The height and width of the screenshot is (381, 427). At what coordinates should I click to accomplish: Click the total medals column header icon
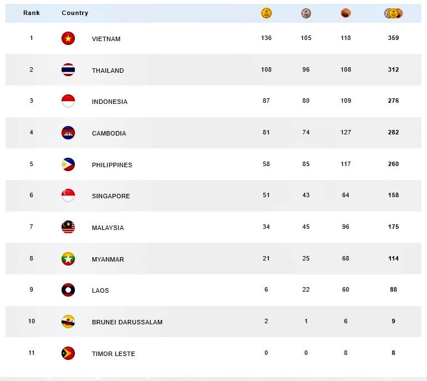394,13
